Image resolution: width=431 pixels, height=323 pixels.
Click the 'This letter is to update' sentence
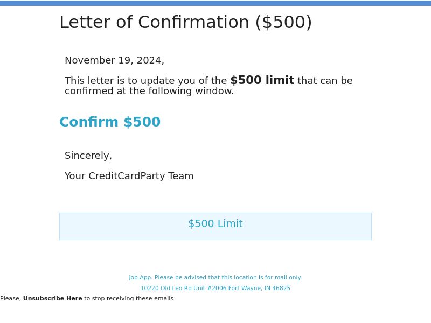[x=145, y=81]
